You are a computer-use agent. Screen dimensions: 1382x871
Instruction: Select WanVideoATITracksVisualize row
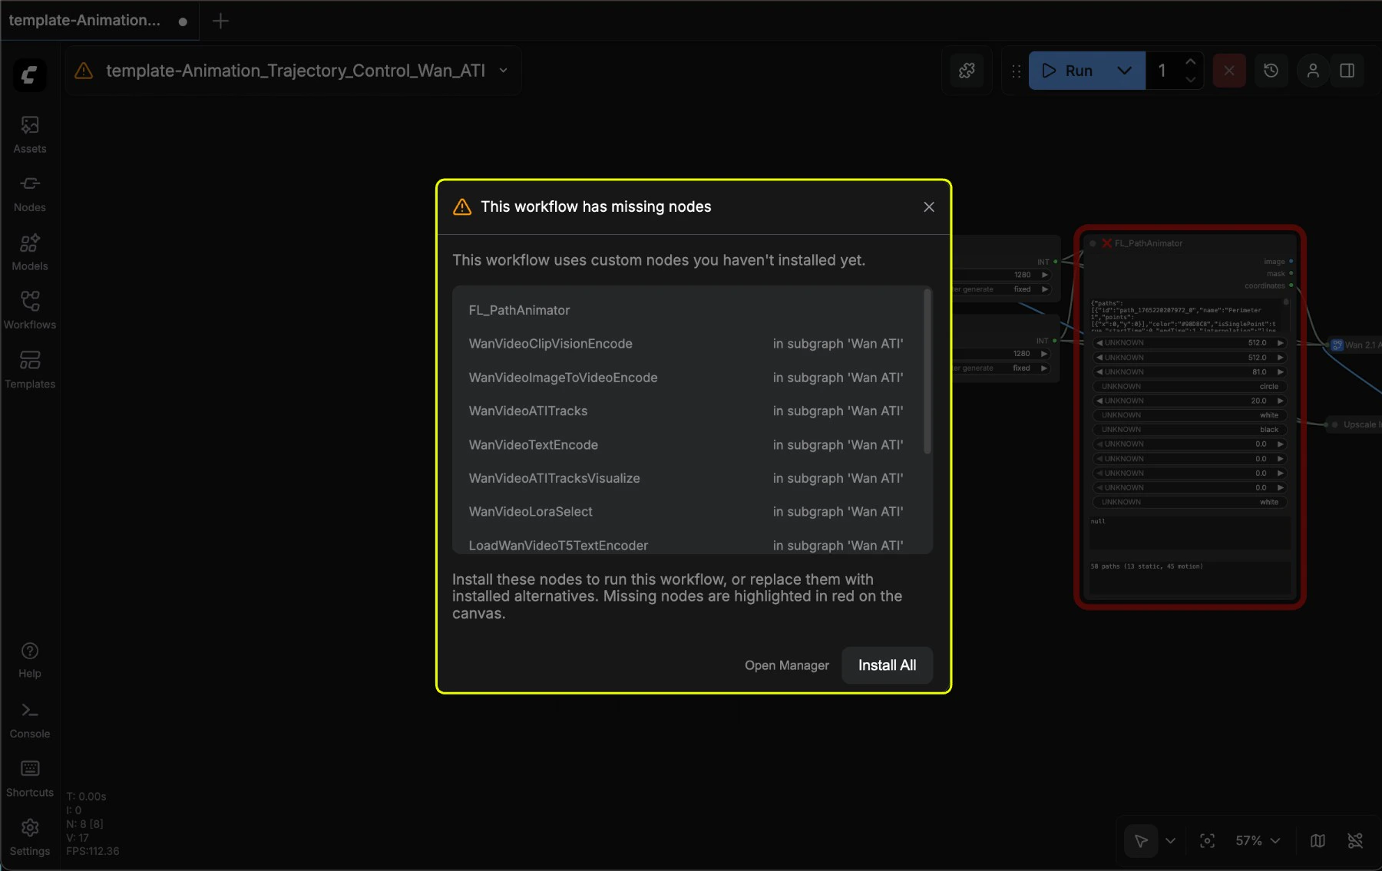686,478
